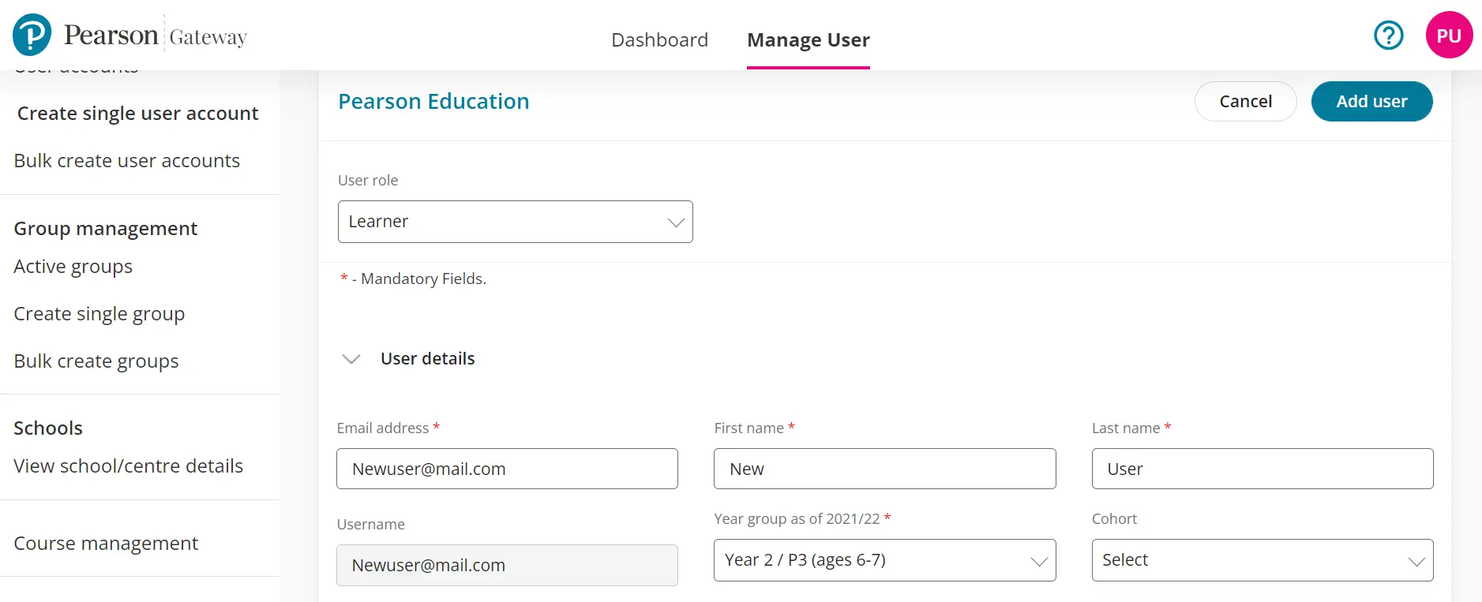Switch to the Dashboard tab

pyautogui.click(x=659, y=40)
